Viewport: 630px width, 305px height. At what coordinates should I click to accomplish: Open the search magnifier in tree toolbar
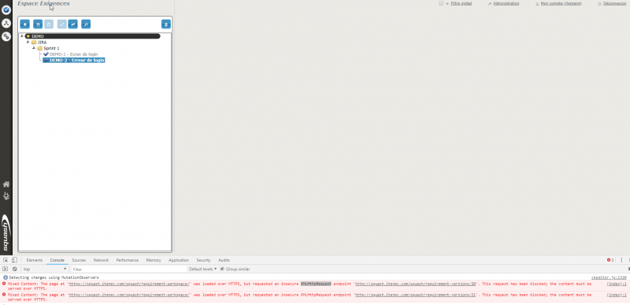86,24
